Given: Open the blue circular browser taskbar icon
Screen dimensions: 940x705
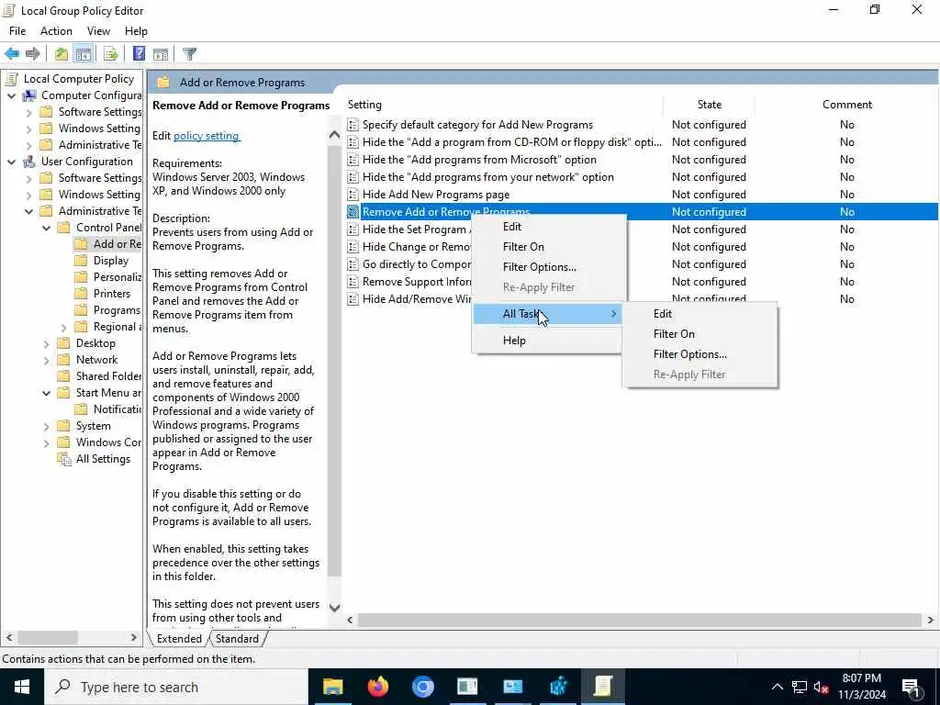Looking at the screenshot, I should (422, 687).
